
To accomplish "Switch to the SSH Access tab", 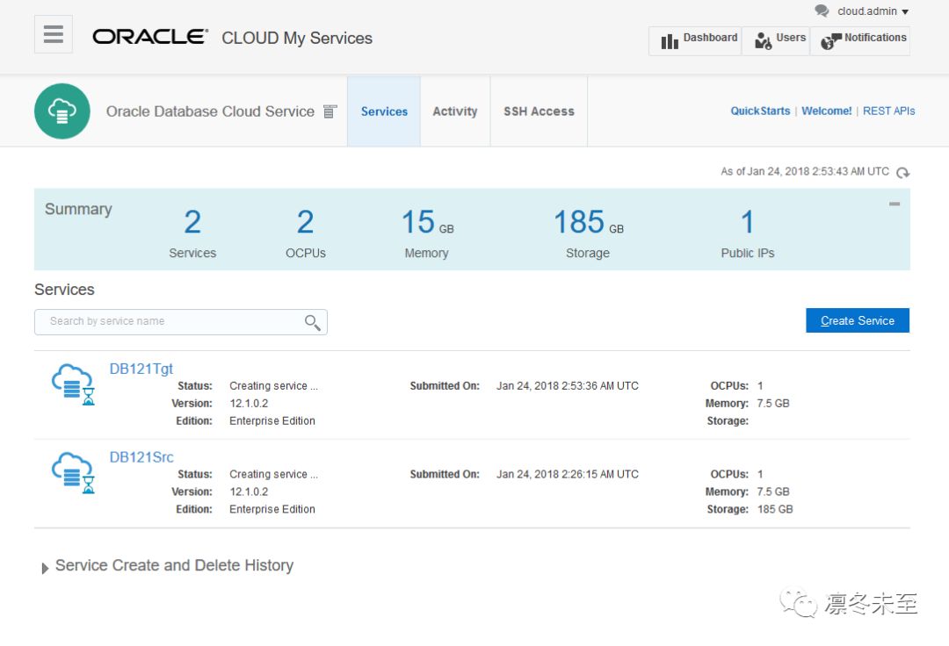I will [x=539, y=111].
